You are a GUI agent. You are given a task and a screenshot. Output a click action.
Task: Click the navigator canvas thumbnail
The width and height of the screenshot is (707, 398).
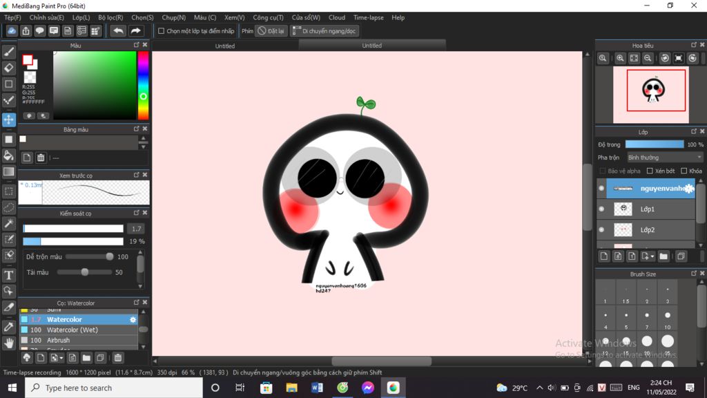(x=651, y=95)
